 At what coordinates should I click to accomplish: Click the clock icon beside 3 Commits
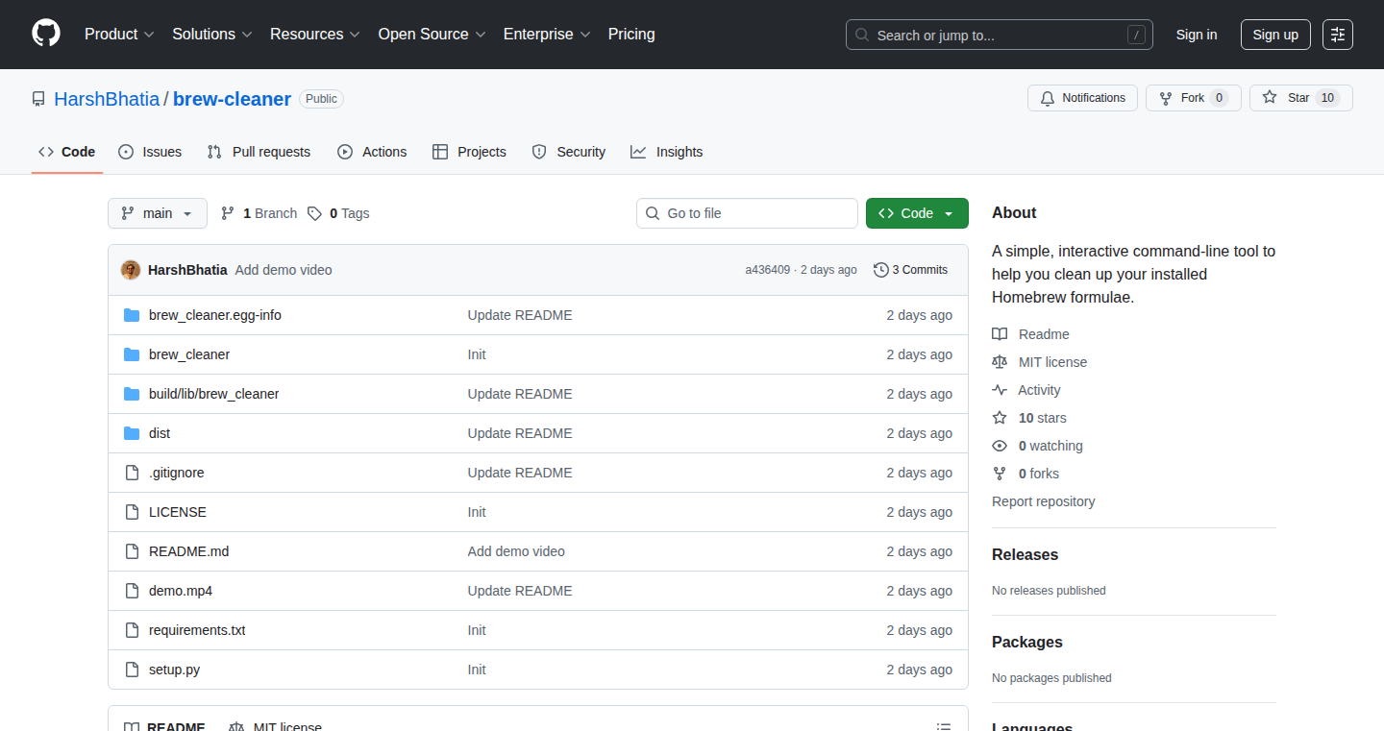pos(880,270)
